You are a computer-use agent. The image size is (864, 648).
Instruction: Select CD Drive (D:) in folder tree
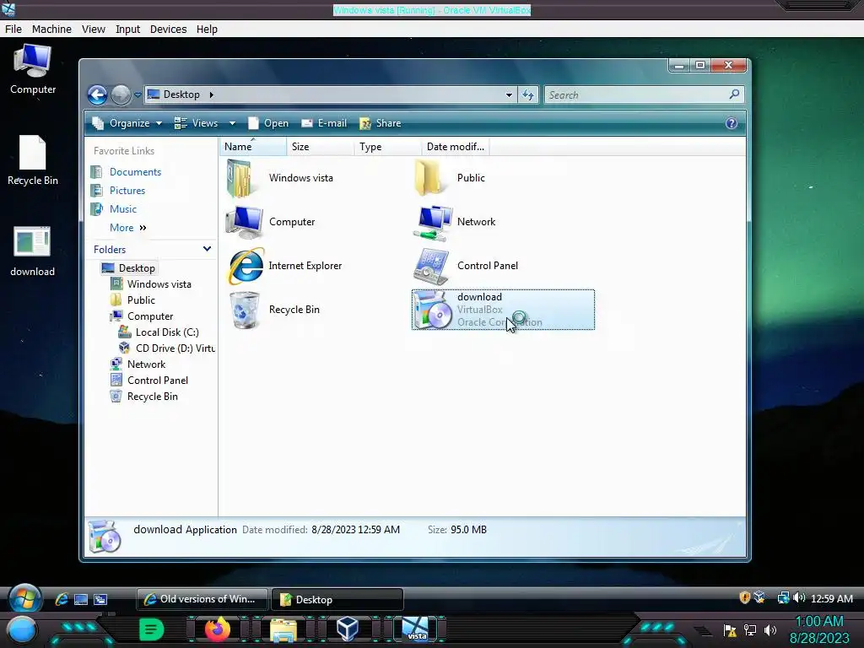point(167,348)
